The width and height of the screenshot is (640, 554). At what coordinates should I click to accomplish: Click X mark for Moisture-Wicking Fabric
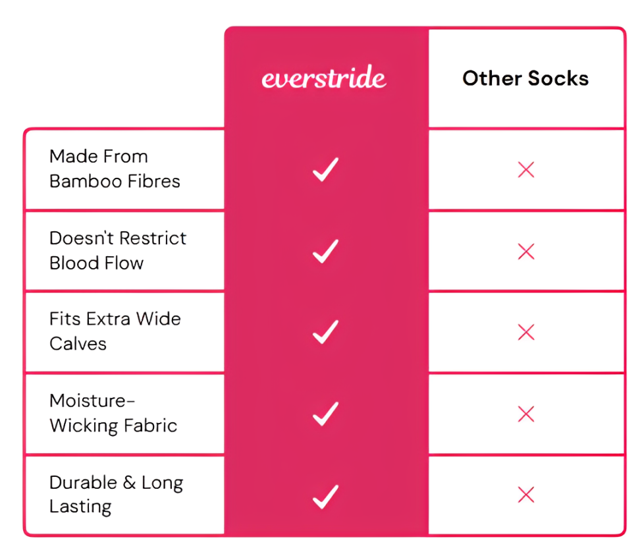click(526, 414)
